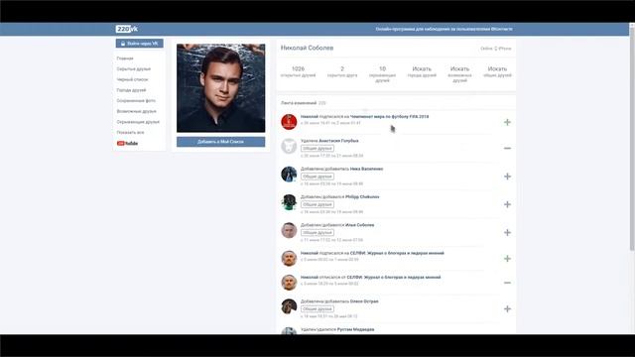Screen dimensions: 635x357
Task: Click the YouTube logo in sidebar
Action: click(127, 143)
